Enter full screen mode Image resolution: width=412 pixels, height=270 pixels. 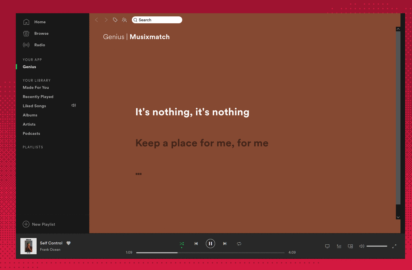394,246
